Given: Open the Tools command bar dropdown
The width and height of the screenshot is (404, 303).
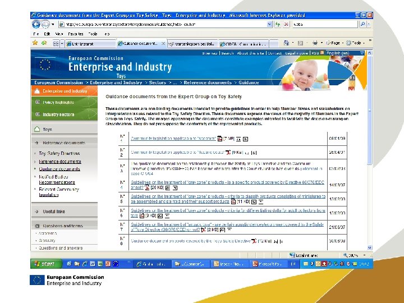Looking at the screenshot, I should click(x=355, y=43).
